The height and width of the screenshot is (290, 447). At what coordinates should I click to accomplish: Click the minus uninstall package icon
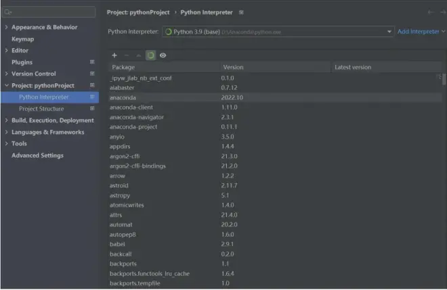point(127,55)
